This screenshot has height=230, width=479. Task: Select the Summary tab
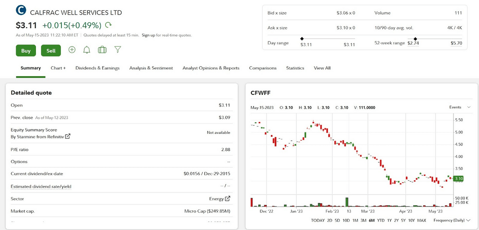(31, 68)
